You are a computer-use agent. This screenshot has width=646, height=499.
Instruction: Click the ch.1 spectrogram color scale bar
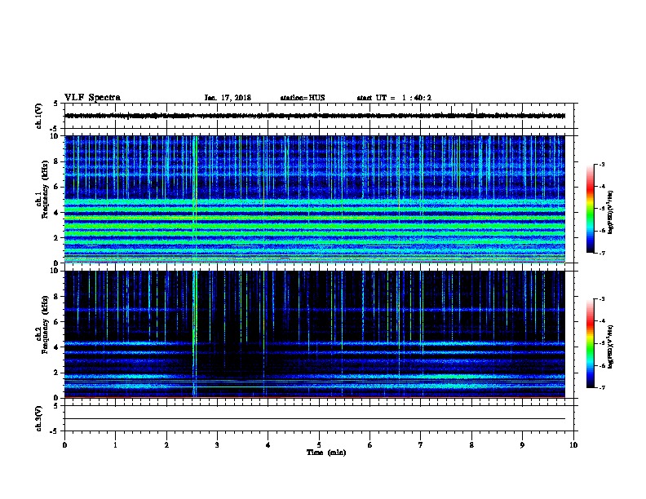[590, 209]
